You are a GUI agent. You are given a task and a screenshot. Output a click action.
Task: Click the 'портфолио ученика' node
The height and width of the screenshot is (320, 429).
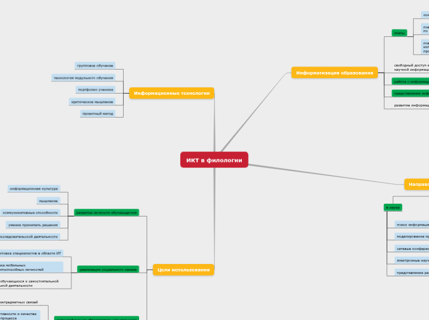[95, 90]
